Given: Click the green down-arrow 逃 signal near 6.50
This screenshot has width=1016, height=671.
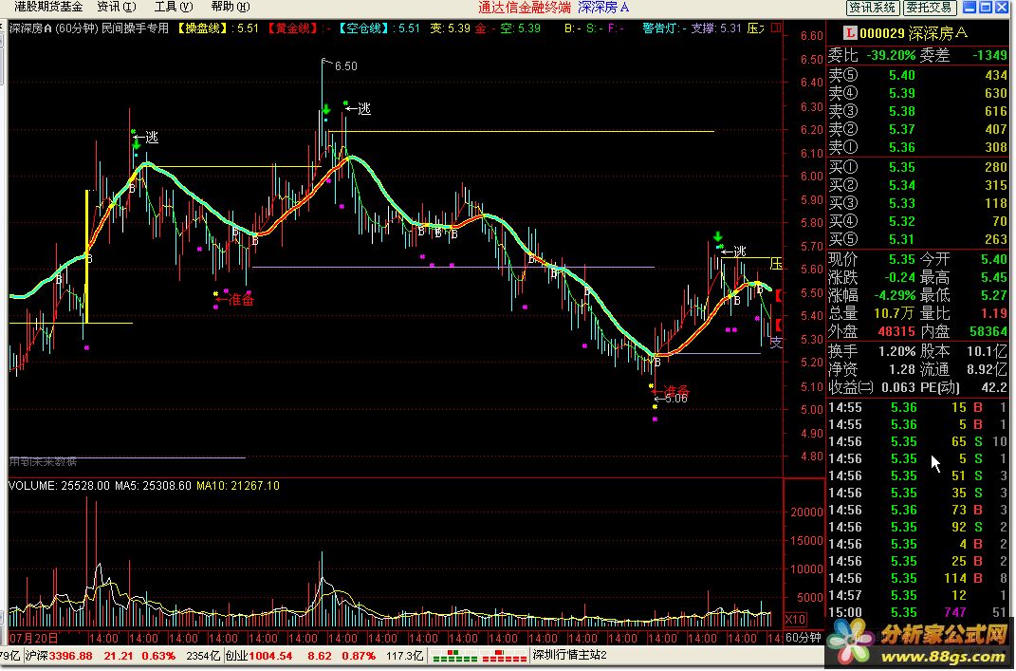Looking at the screenshot, I should pyautogui.click(x=326, y=109).
